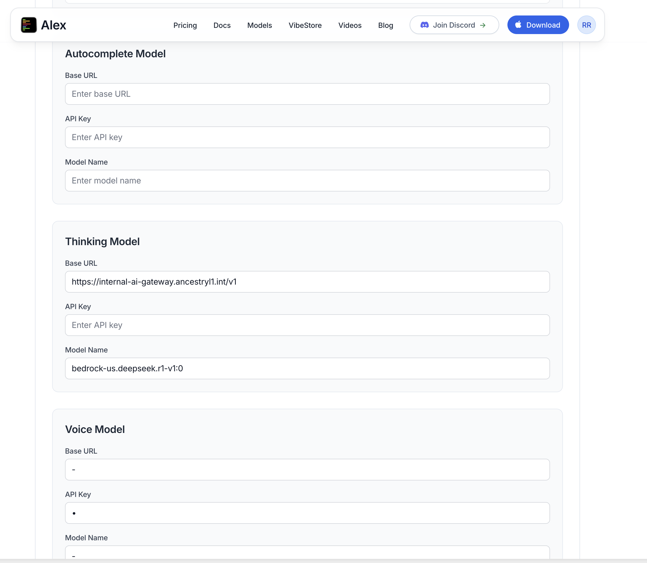Click the Join Discord button
Viewport: 647px width, 563px height.
454,25
